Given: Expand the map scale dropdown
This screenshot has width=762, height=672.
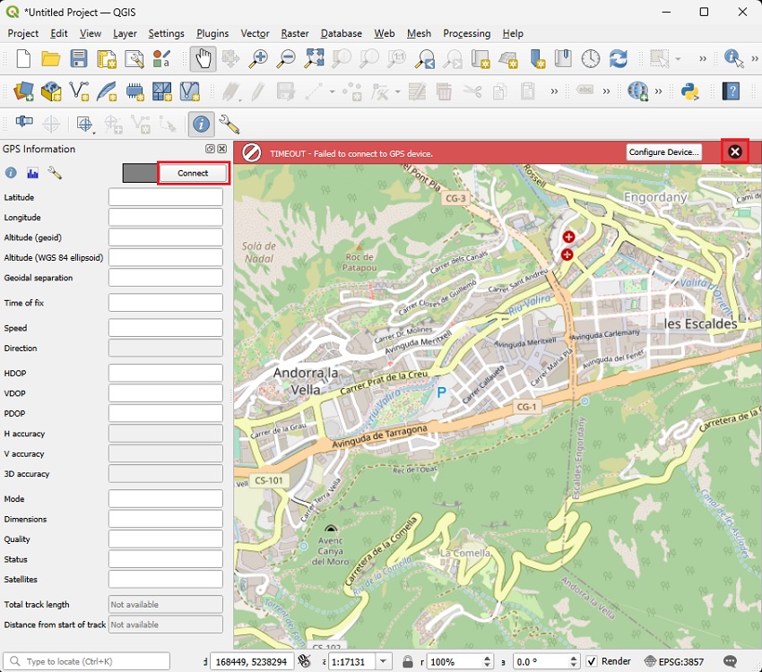Looking at the screenshot, I should pos(384,661).
